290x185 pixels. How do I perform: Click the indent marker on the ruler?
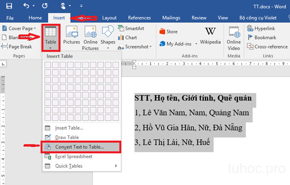(134, 64)
